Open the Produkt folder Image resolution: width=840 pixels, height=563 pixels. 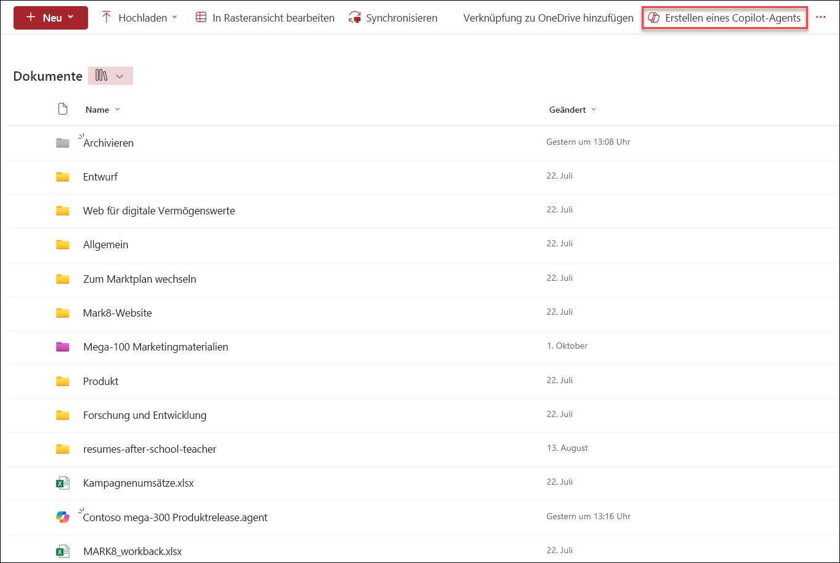click(x=101, y=381)
